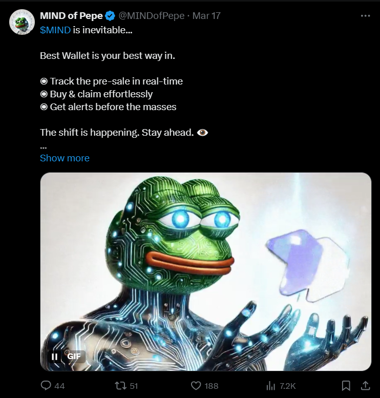Visit the @MINDofPepe handle
The height and width of the screenshot is (398, 380).
(152, 16)
